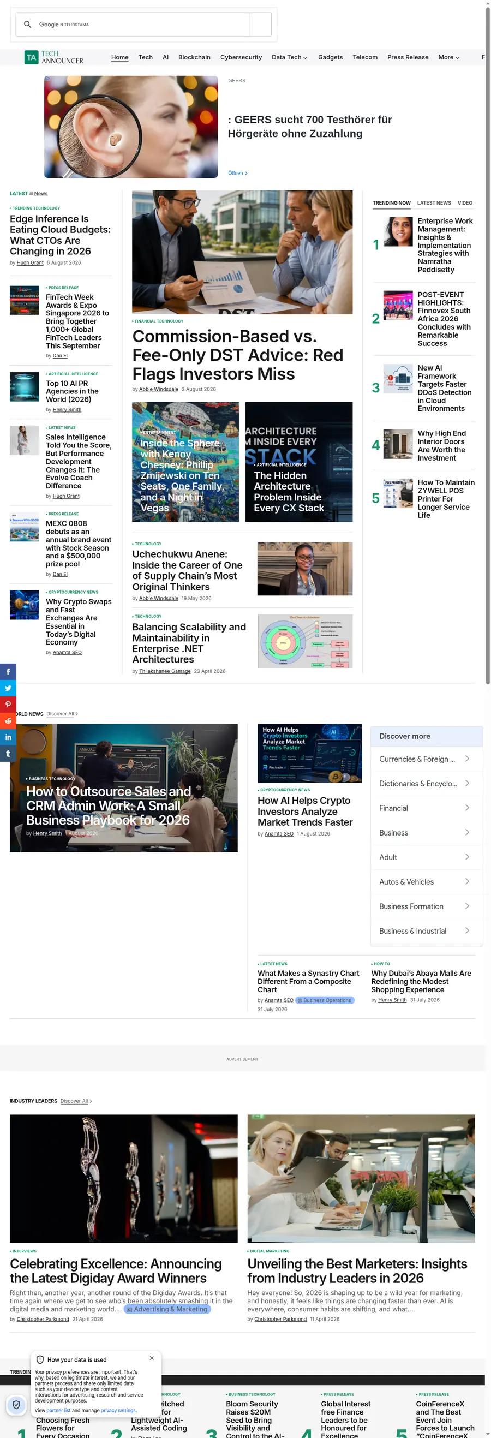Open AI nav item
Screen dimensions: 491x1438
click(166, 57)
